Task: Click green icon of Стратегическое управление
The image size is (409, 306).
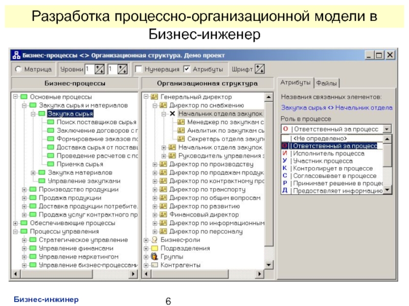Action: [33, 240]
